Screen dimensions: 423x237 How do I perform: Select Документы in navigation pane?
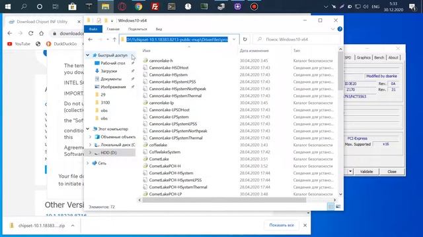coord(111,79)
